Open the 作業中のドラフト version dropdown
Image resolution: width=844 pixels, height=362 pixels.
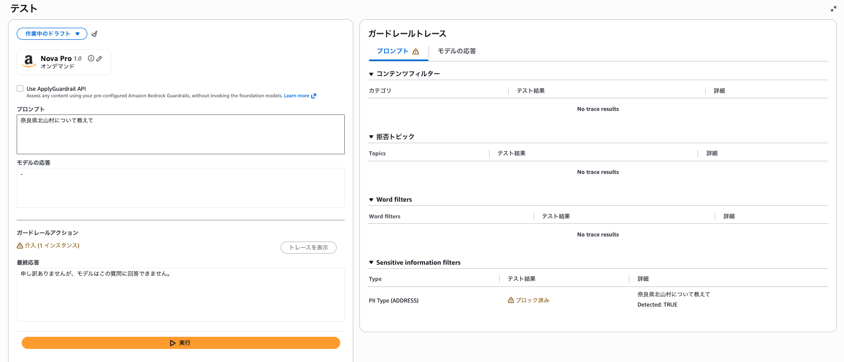(x=52, y=34)
